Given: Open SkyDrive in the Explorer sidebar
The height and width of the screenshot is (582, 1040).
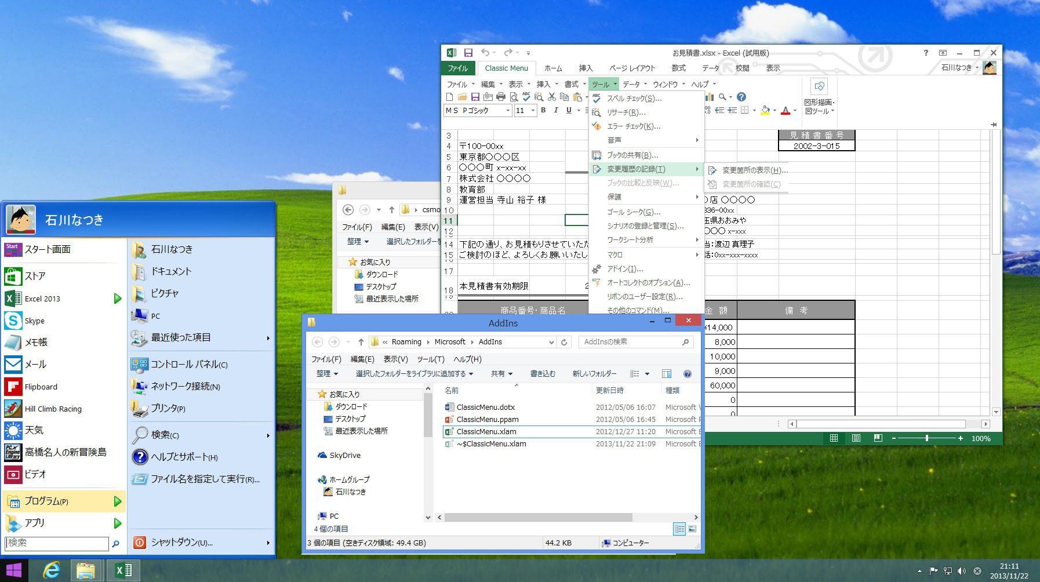Looking at the screenshot, I should point(344,455).
